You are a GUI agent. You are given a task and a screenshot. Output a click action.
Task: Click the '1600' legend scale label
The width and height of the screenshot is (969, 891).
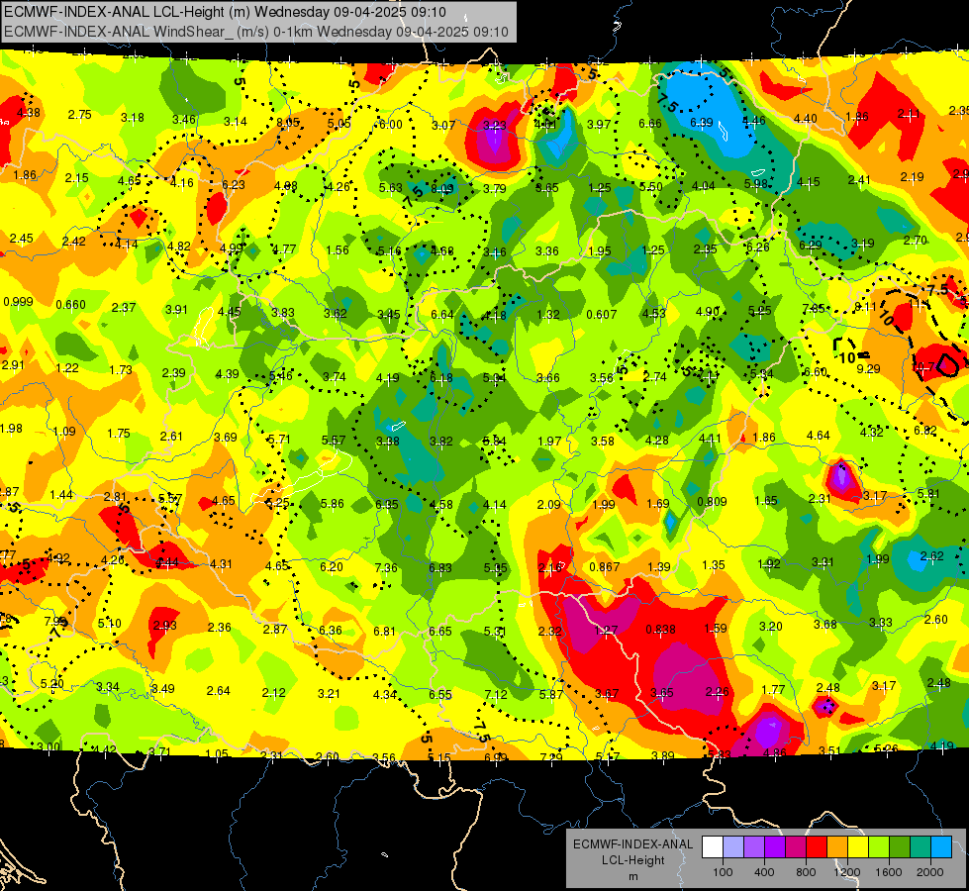[x=889, y=872]
